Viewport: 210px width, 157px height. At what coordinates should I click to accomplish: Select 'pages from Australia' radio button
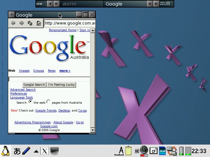(49, 102)
